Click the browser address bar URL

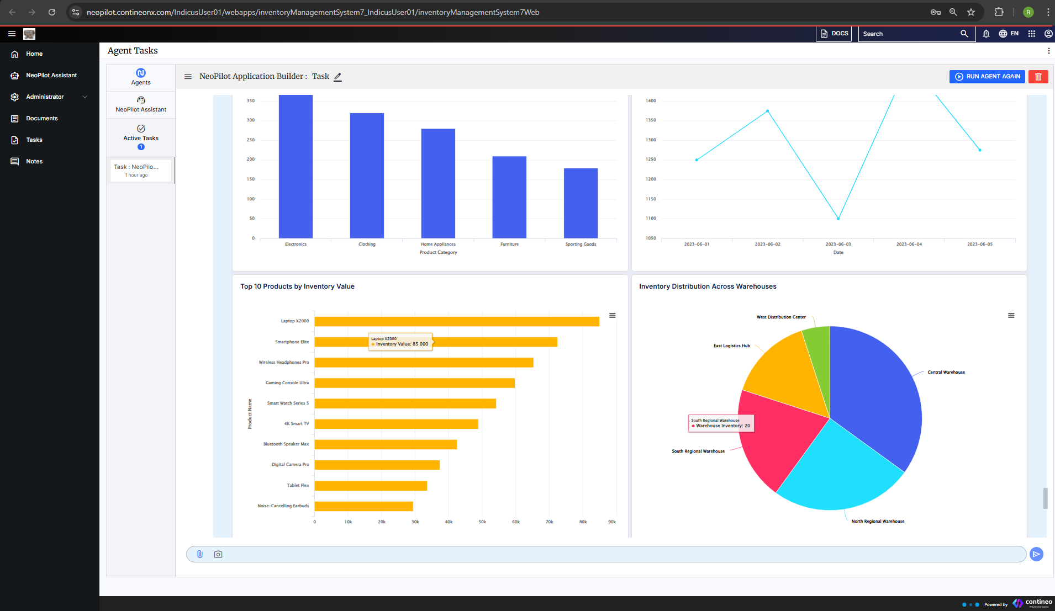[x=313, y=12]
